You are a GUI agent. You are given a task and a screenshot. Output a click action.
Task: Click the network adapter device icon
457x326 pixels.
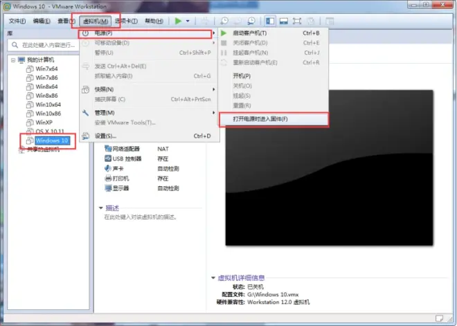tap(108, 149)
